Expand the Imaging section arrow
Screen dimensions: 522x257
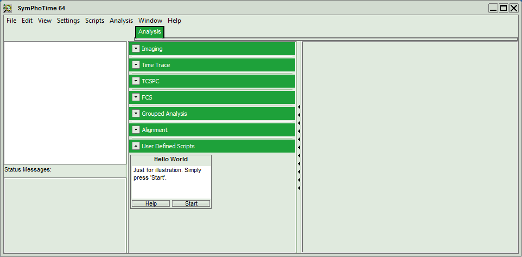tap(136, 49)
